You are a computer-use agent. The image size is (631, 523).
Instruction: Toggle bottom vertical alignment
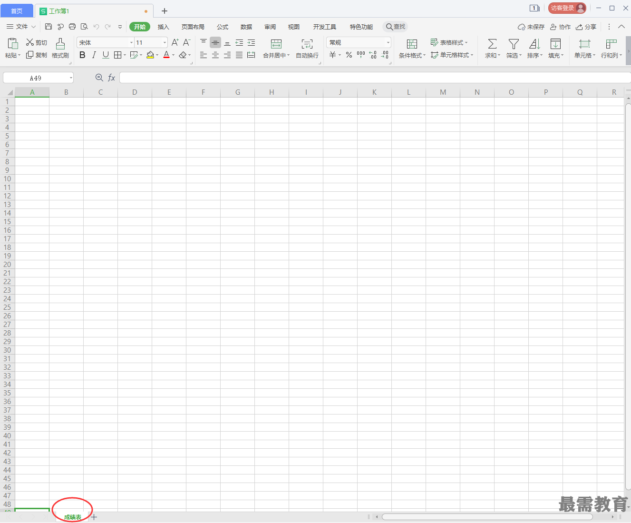point(227,42)
